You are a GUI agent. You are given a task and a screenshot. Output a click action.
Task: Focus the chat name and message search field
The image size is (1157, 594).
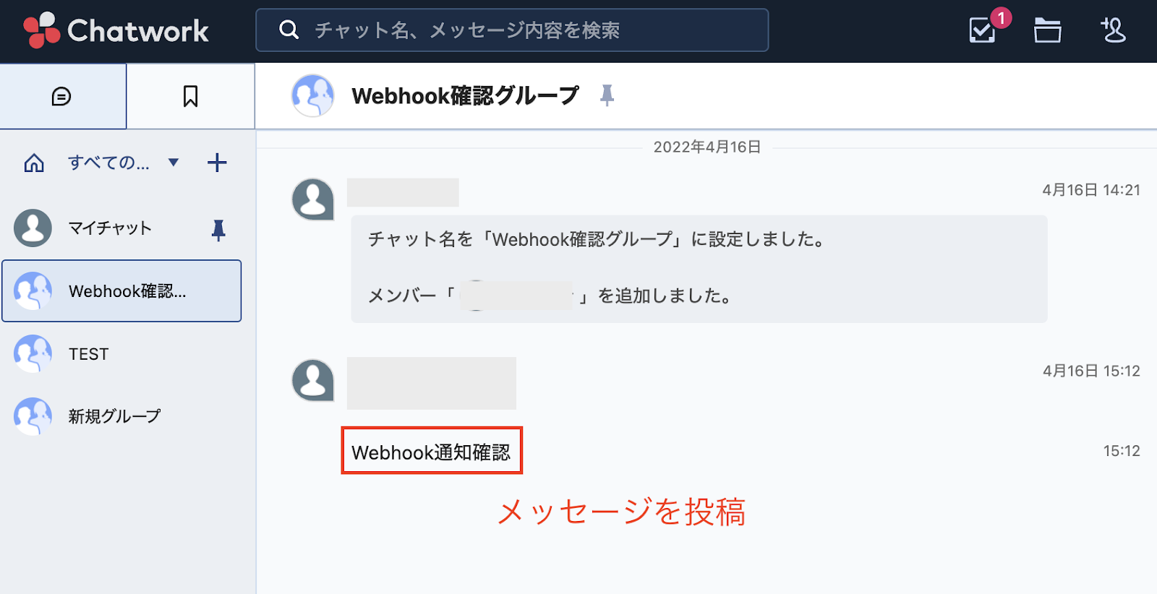[512, 30]
